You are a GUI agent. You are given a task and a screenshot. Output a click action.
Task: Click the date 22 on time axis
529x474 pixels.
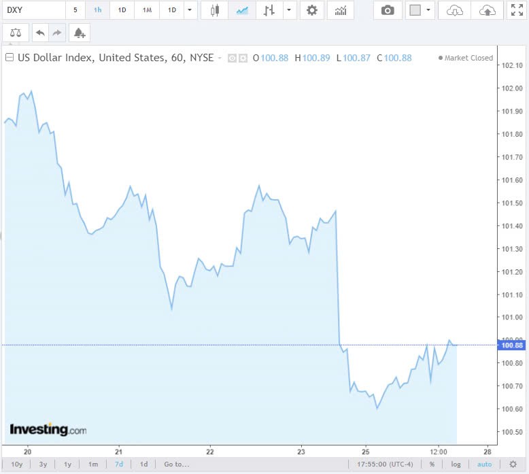tap(210, 452)
